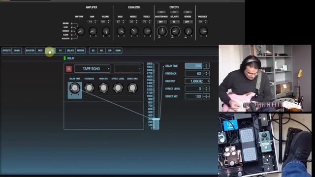Step the Middle value spinner
This screenshot has height=177, width=315.
click(x=136, y=22)
